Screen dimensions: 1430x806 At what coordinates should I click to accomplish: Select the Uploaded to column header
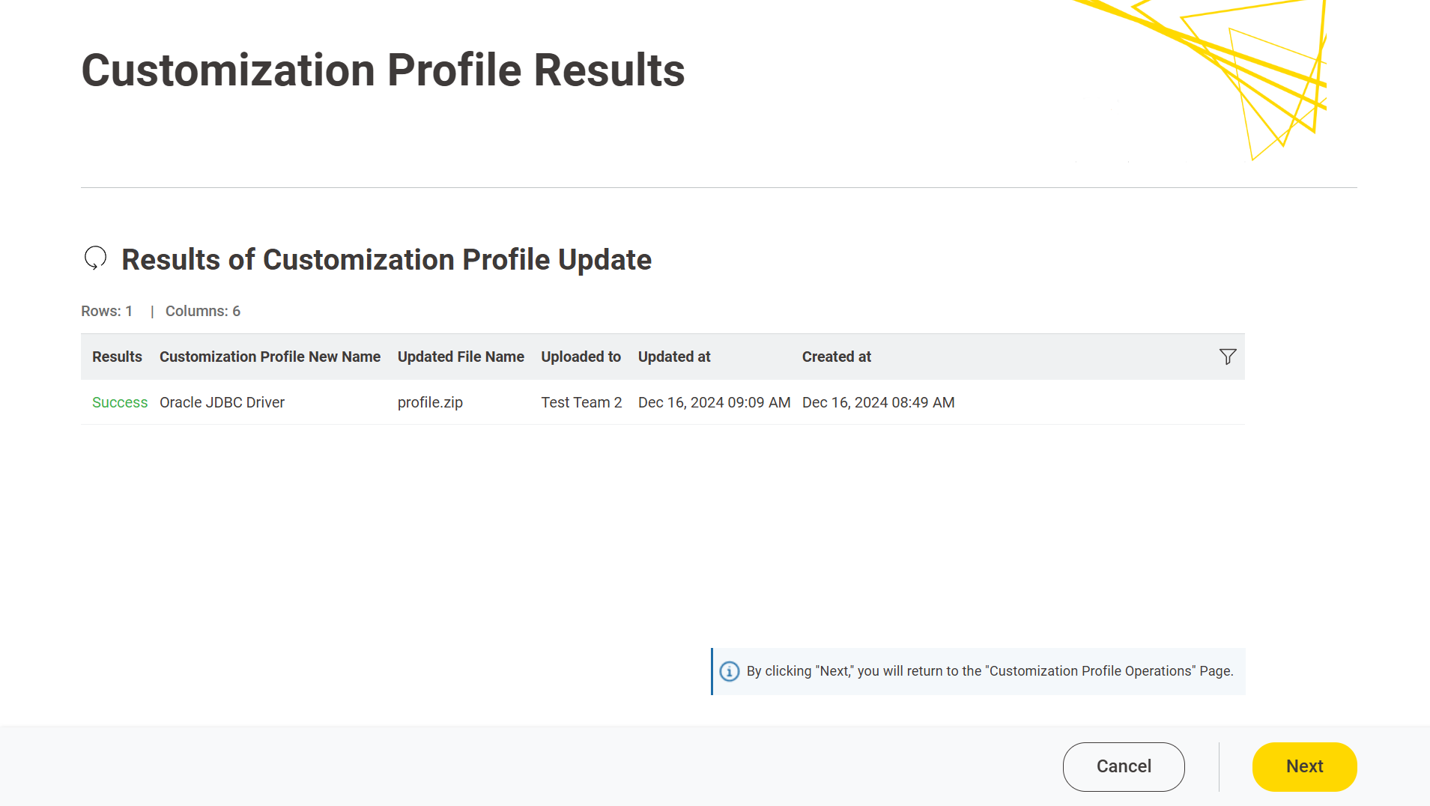(x=581, y=357)
